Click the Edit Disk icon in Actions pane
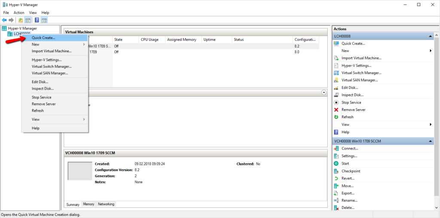The width and height of the screenshot is (440, 218). (336, 88)
